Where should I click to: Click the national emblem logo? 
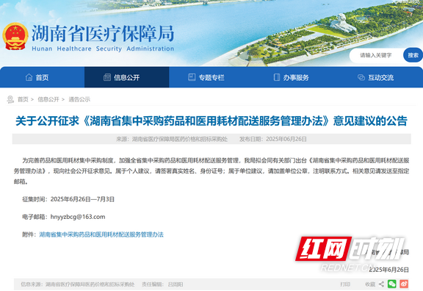pos(15,37)
